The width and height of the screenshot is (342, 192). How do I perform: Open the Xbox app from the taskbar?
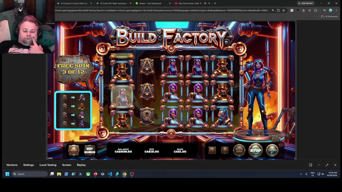click(x=88, y=174)
